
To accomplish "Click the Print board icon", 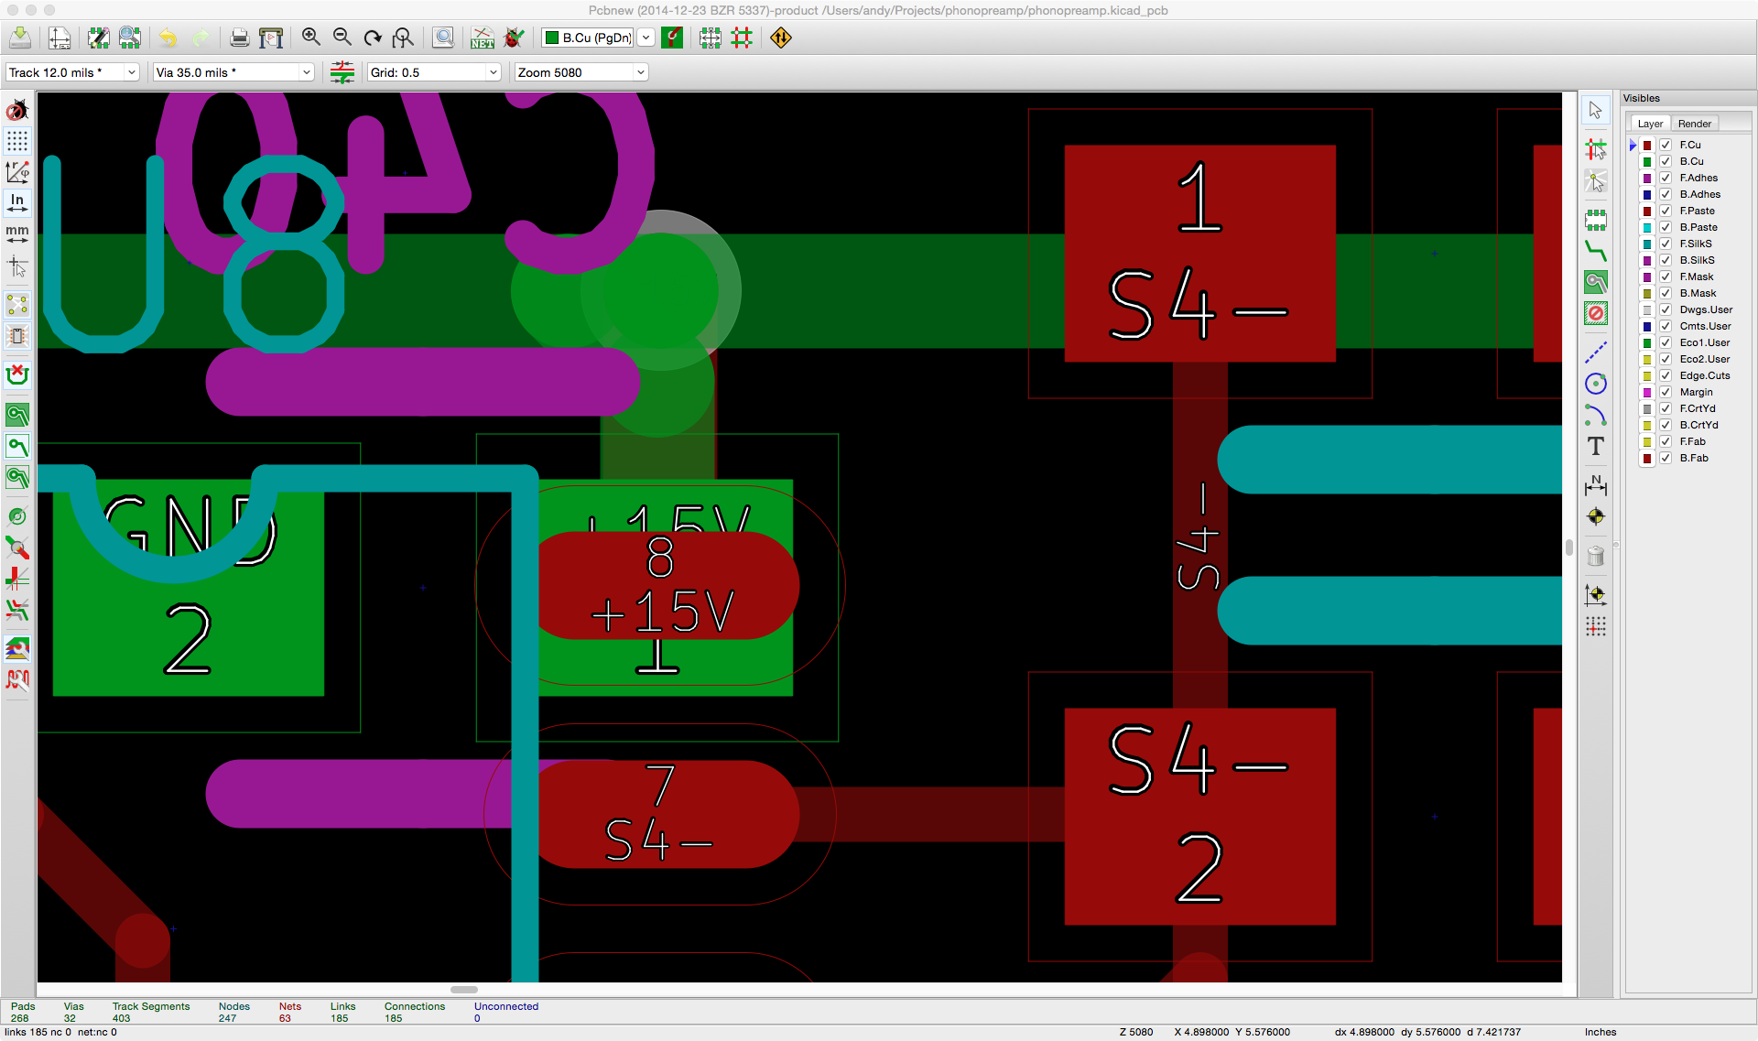I will coord(239,38).
